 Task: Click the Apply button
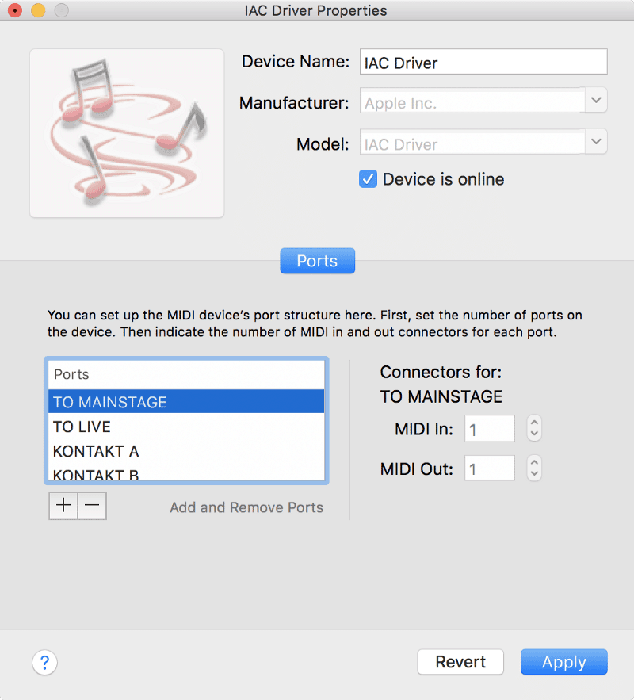coord(564,662)
